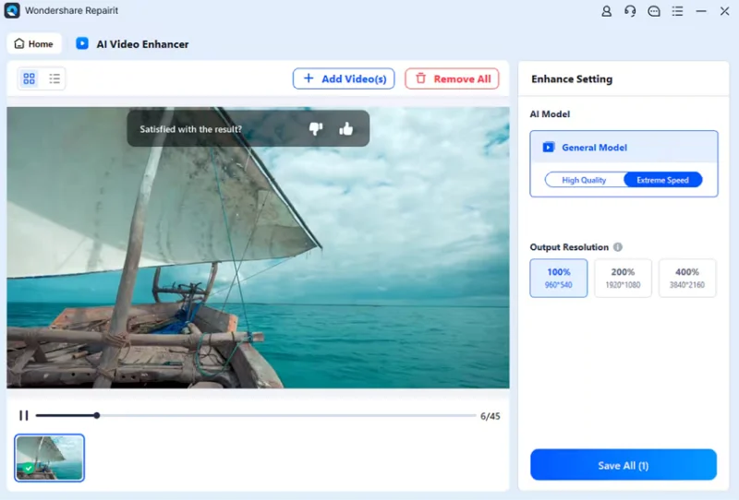Open the feedback chat bubble icon
739x500 pixels.
pyautogui.click(x=654, y=12)
